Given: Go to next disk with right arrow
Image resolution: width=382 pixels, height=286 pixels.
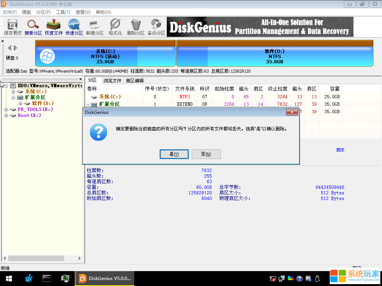Looking at the screenshot, I should (15, 48).
